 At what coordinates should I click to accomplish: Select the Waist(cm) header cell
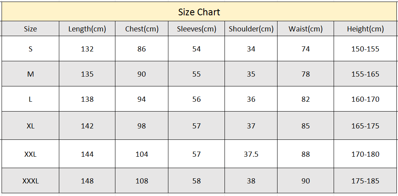(306, 29)
